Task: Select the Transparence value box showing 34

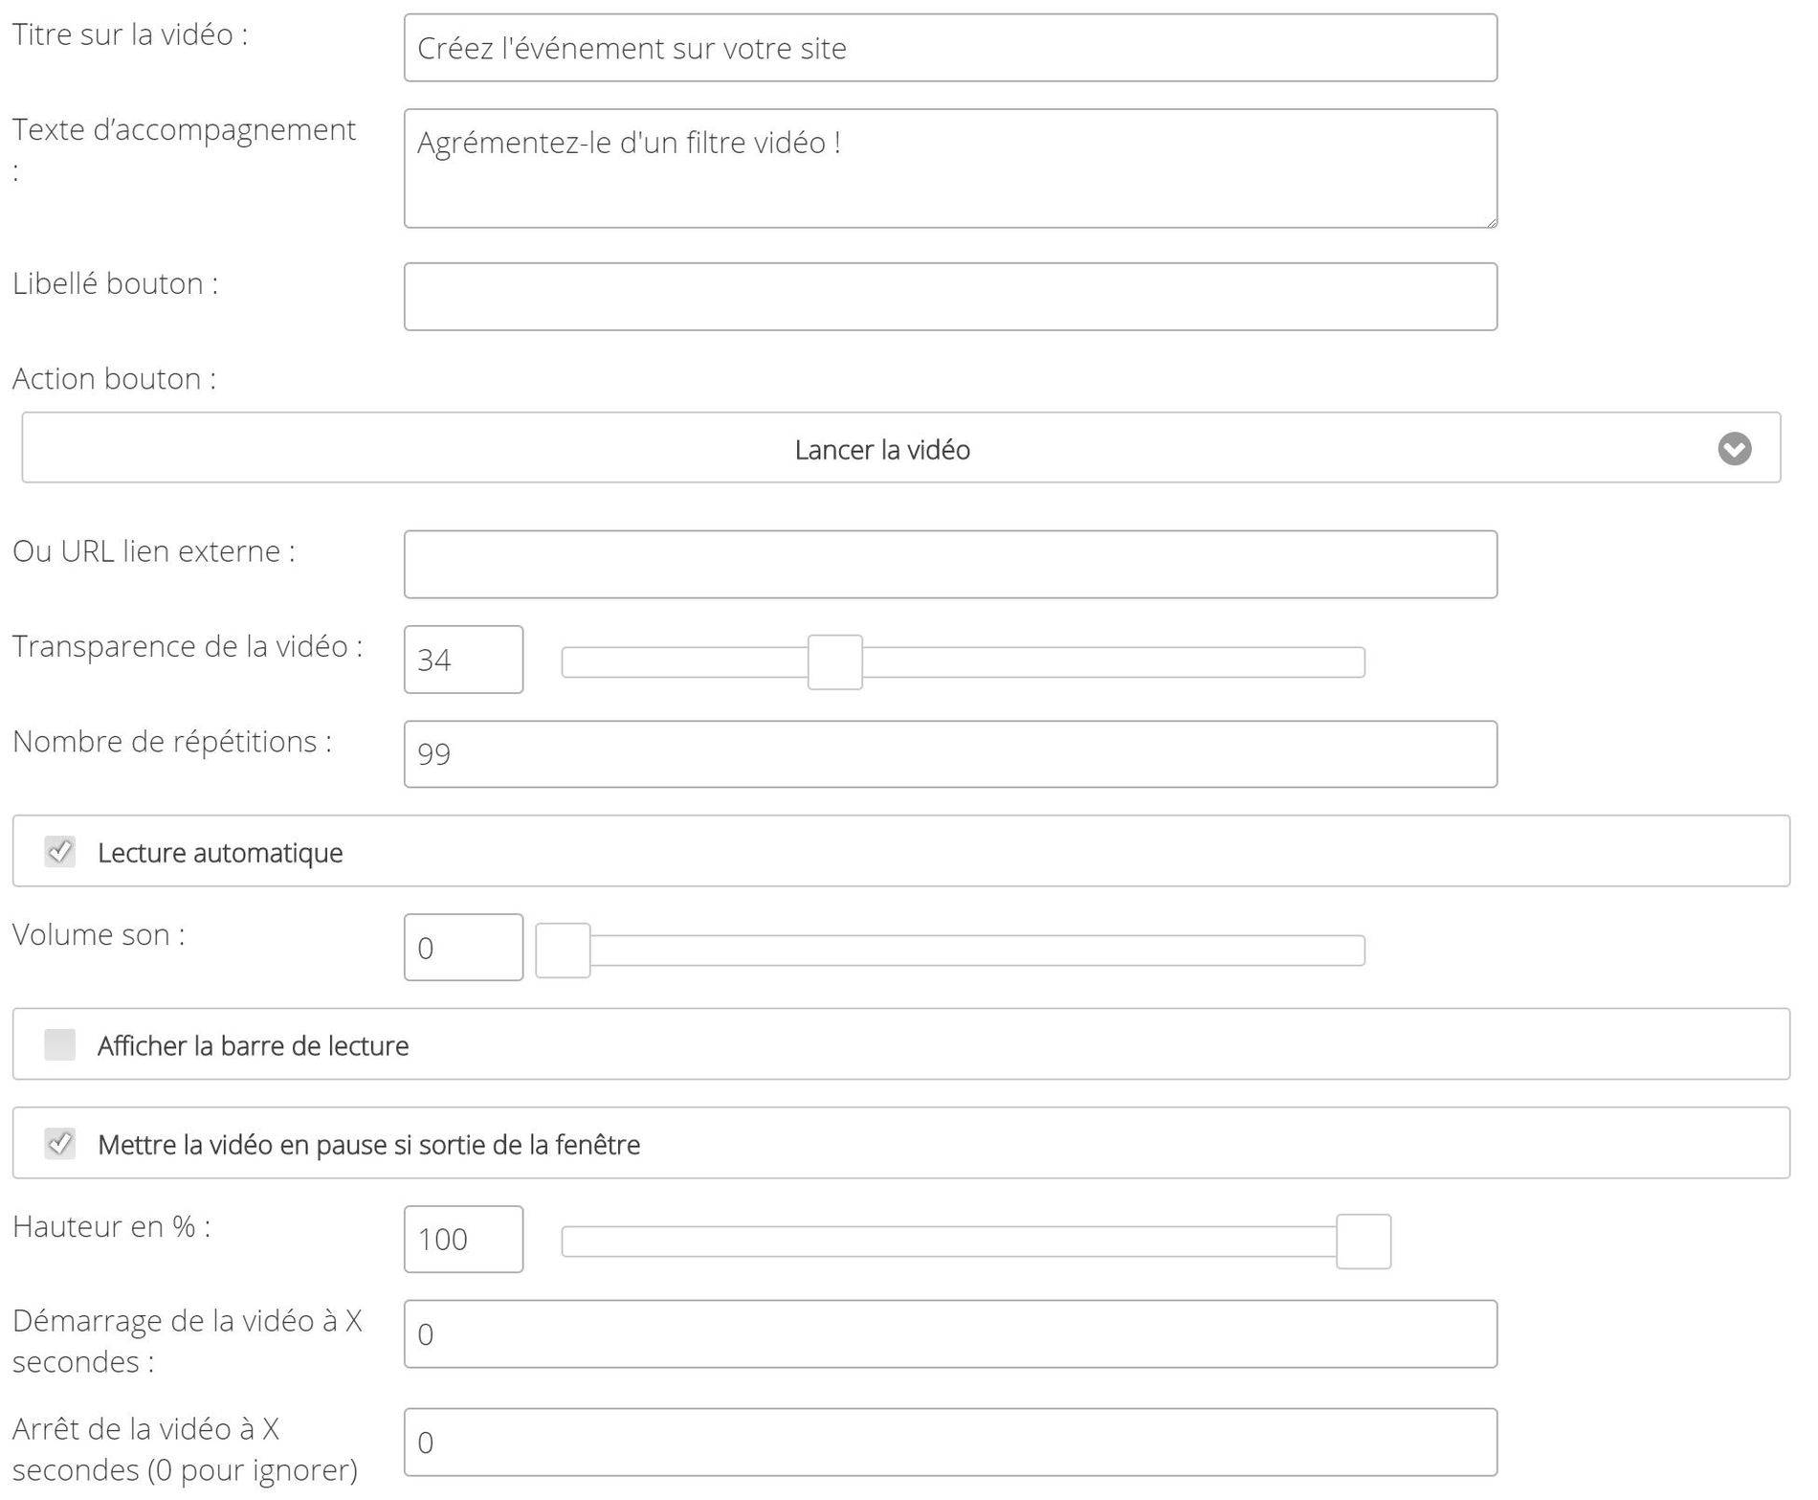Action: pos(463,660)
